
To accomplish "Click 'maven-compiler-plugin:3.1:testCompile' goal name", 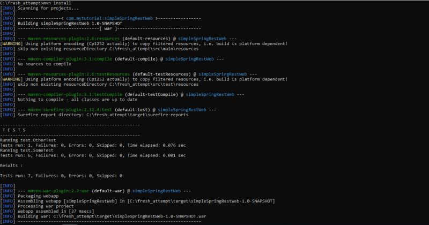I will click(75, 94).
